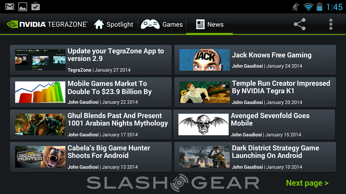Screen dimensions: 346x194
Task: Go to Next page link
Action: [307, 183]
